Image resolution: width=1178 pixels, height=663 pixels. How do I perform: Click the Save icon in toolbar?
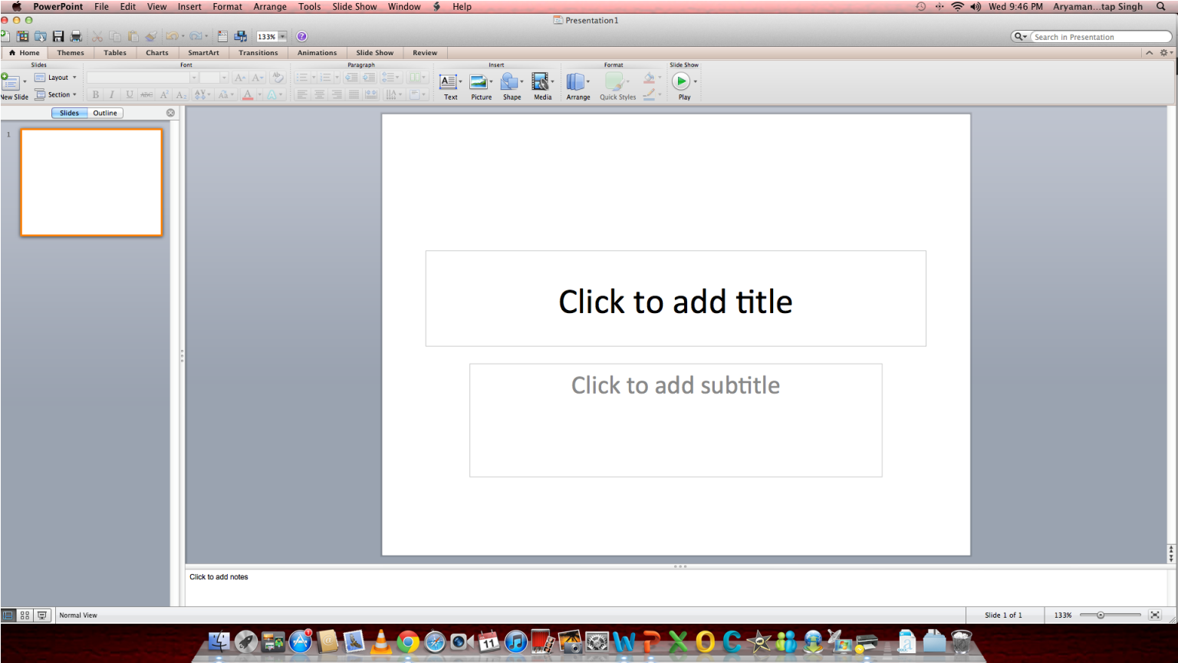pos(58,36)
